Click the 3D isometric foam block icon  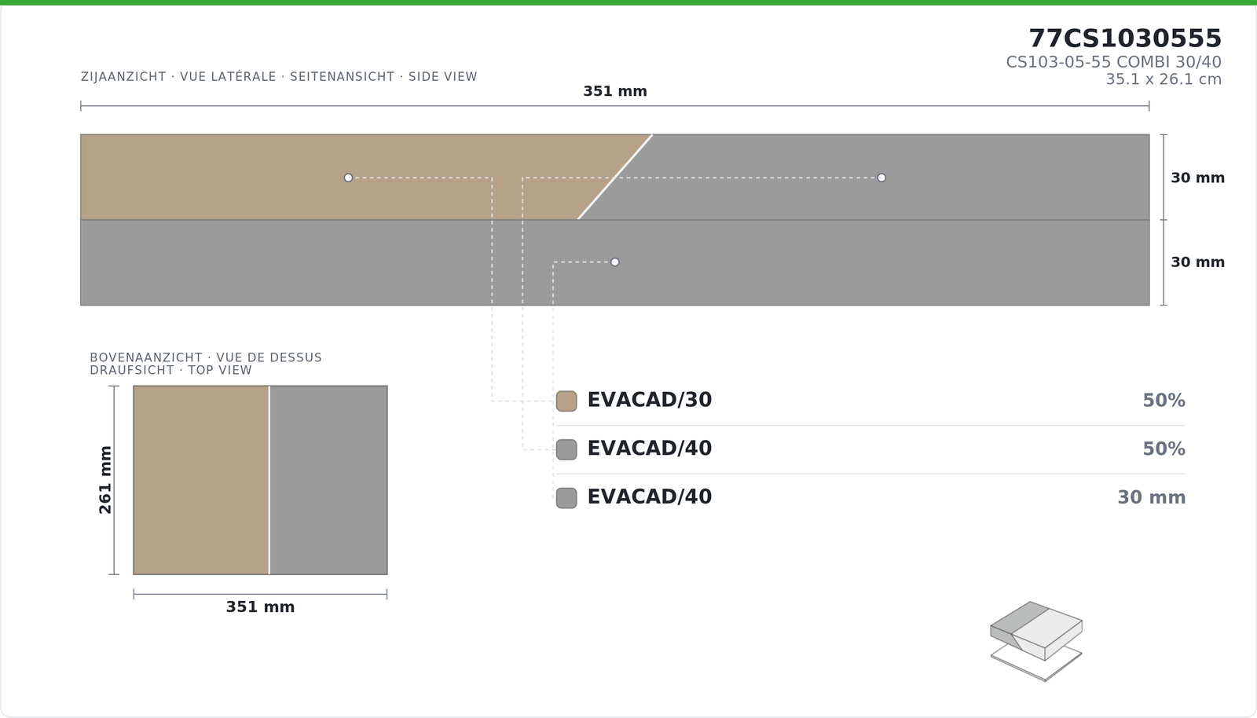[x=1036, y=641]
